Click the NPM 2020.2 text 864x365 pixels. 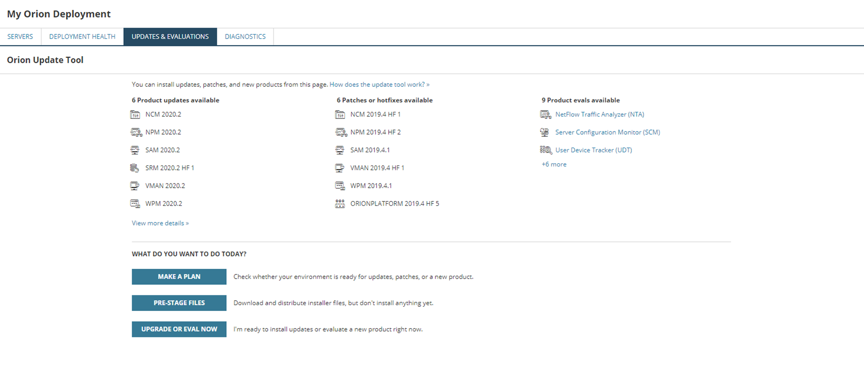tap(163, 132)
